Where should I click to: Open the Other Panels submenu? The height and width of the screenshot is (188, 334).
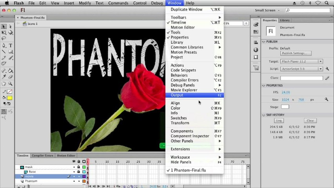point(195,141)
